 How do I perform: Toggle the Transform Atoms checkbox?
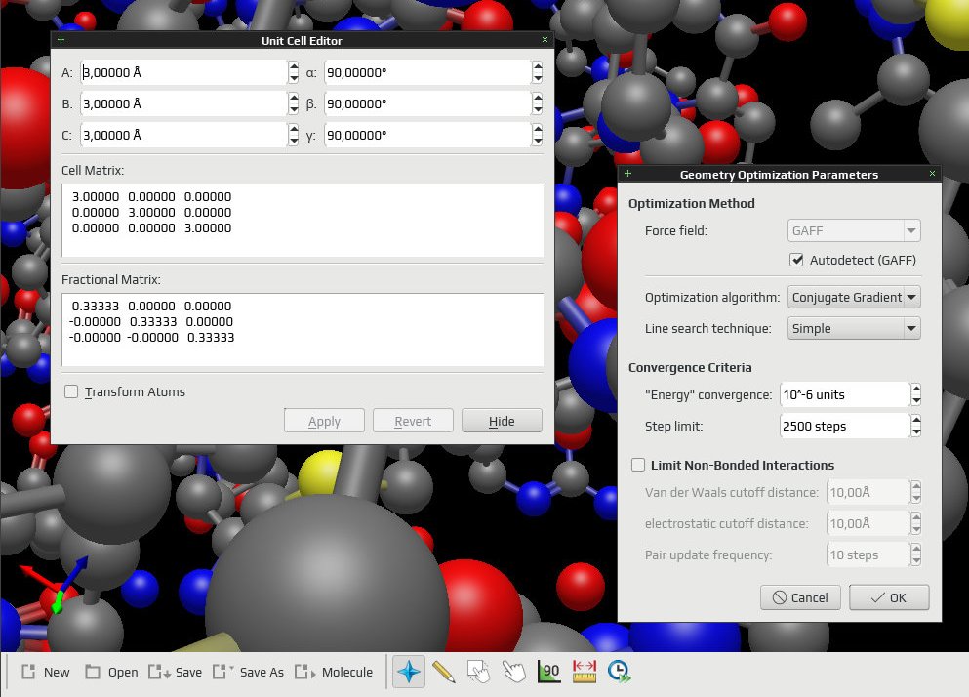point(71,391)
